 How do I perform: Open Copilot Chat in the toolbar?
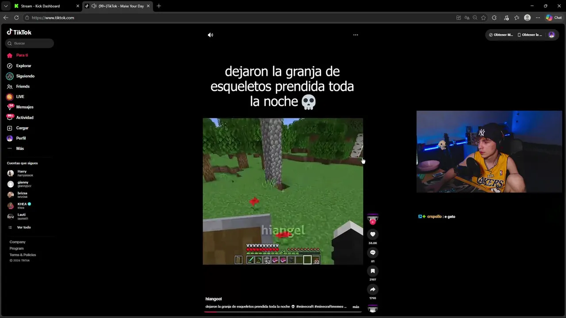554,18
